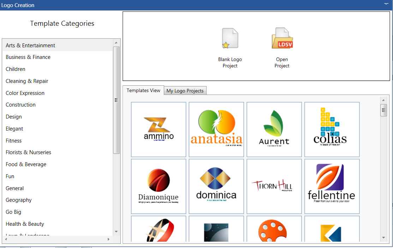
Task: Choose the anatasia logo template
Action: pos(216,129)
